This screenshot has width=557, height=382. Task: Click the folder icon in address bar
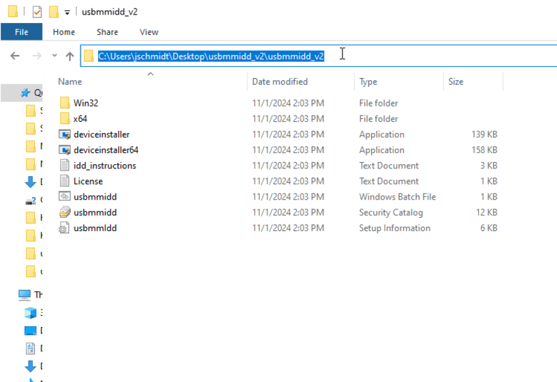point(89,56)
